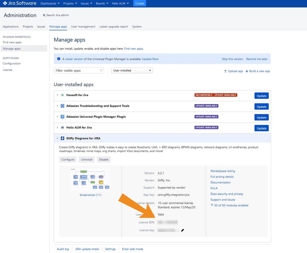The height and width of the screenshot is (253, 307).
Task: Open Find new apps in sidebar
Action: (x=12, y=42)
